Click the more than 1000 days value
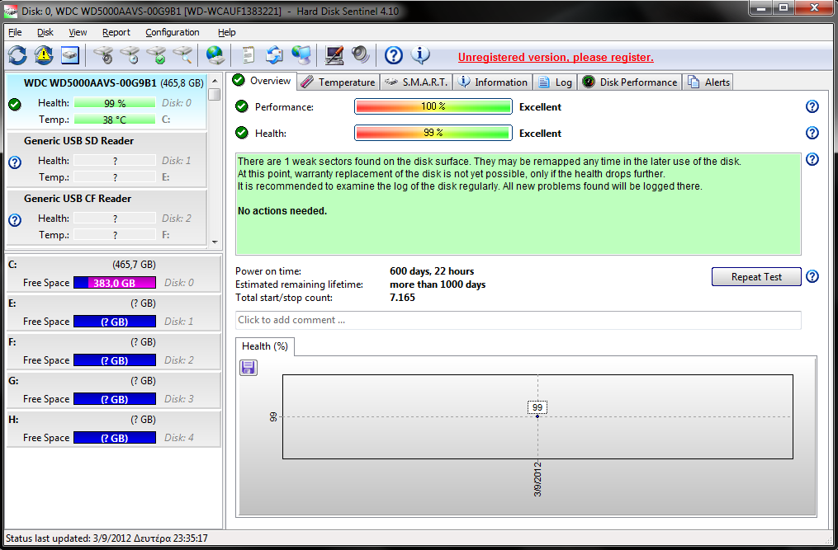 click(438, 284)
